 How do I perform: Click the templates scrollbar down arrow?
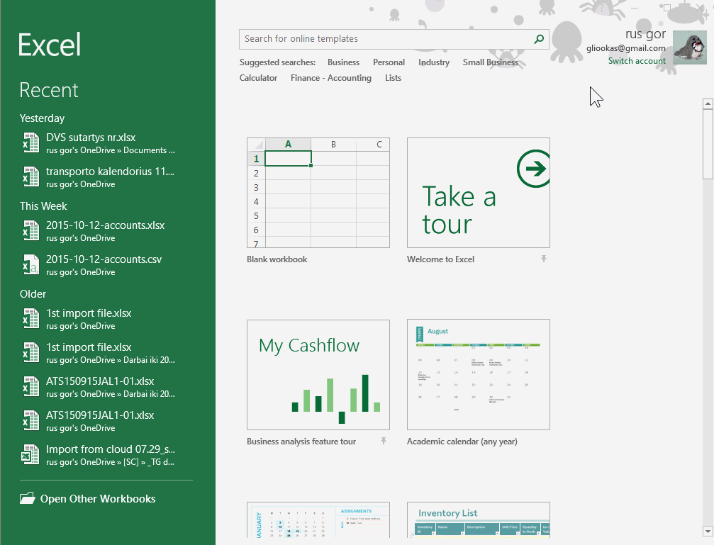708,532
